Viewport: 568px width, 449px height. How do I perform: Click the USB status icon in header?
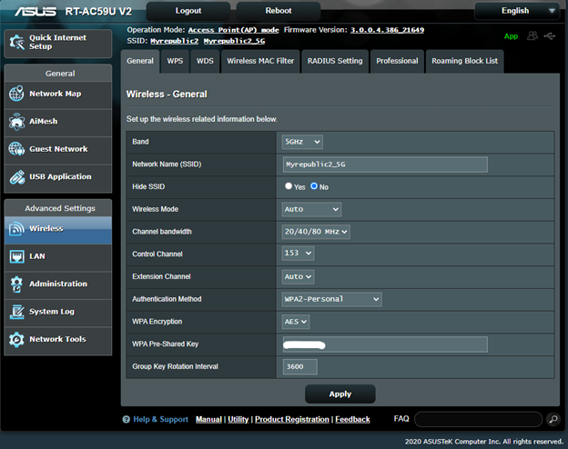click(550, 35)
